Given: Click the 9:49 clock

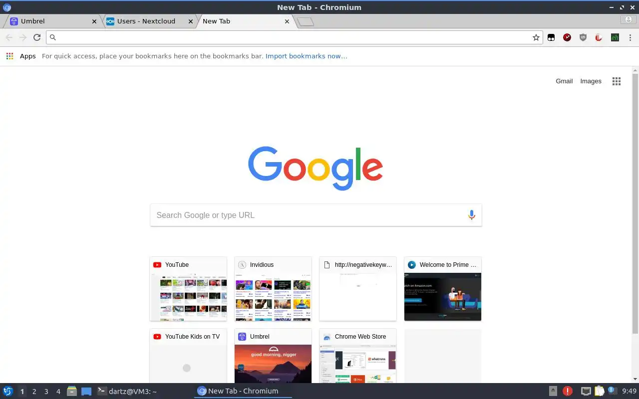Looking at the screenshot, I should [x=629, y=391].
